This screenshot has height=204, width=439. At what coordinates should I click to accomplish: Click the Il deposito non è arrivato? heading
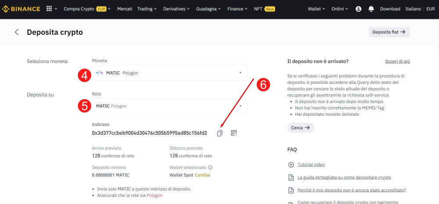(318, 61)
